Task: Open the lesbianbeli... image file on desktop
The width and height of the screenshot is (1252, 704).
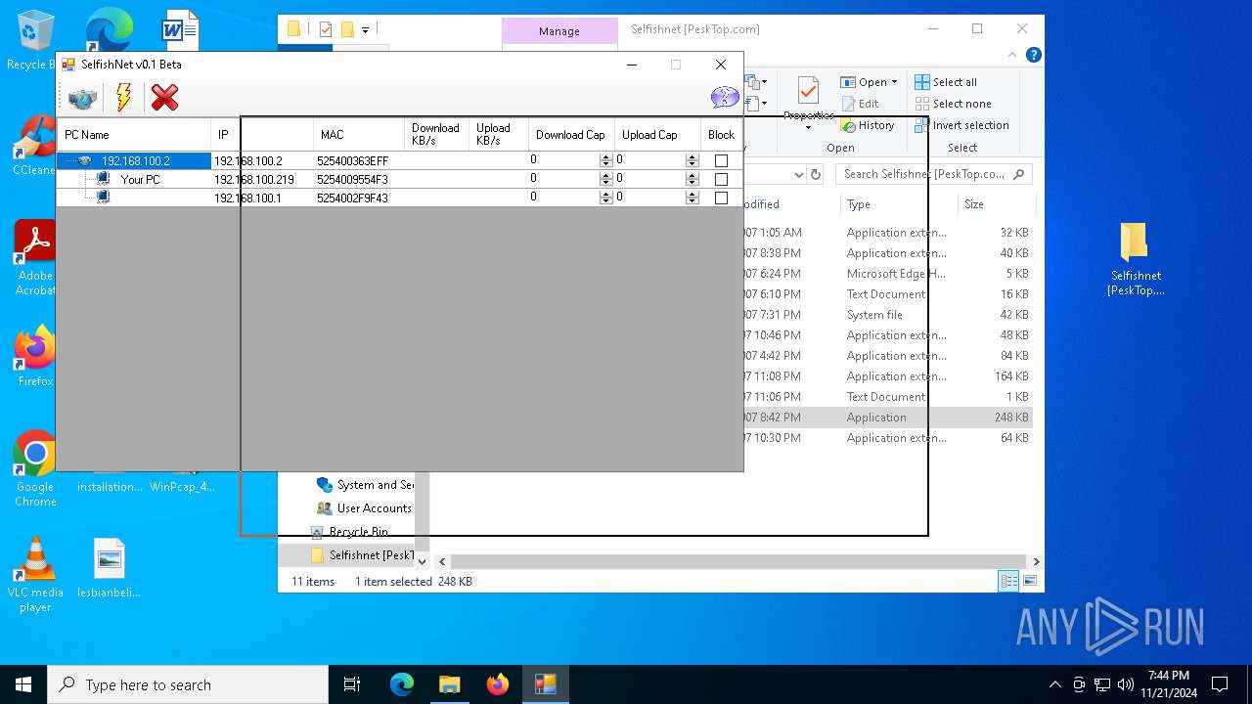Action: tap(110, 567)
